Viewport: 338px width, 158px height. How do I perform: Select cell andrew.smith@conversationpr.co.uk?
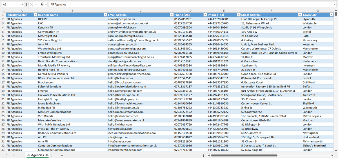(x=141, y=32)
